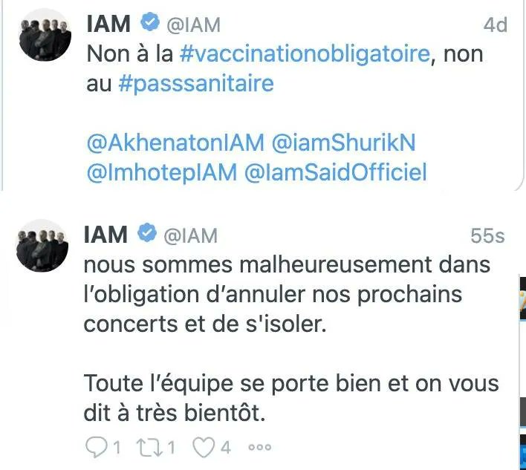Click the verified badge on first tweet
Screen dimensions: 526x470
click(x=149, y=22)
